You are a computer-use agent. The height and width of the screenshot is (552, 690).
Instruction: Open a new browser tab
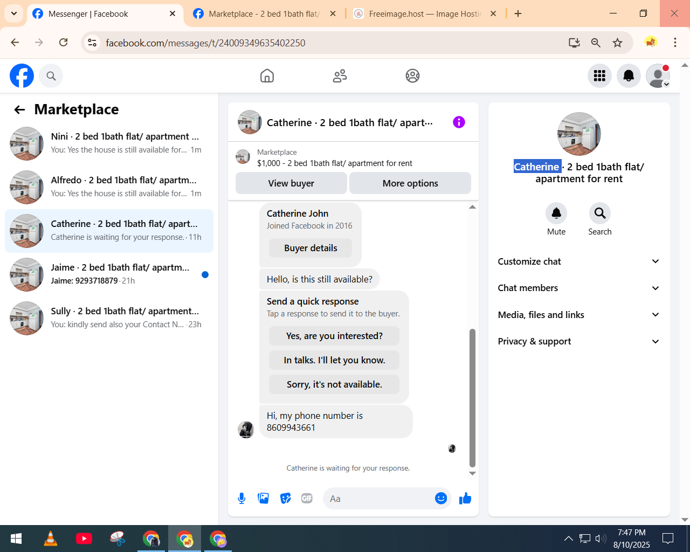click(518, 14)
